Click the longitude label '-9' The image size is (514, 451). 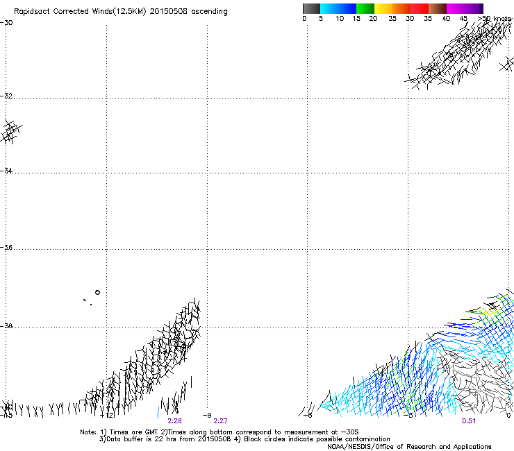coord(207,416)
